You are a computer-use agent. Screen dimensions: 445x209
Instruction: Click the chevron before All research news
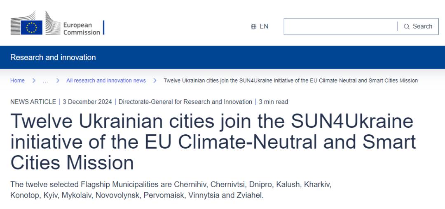coord(58,80)
